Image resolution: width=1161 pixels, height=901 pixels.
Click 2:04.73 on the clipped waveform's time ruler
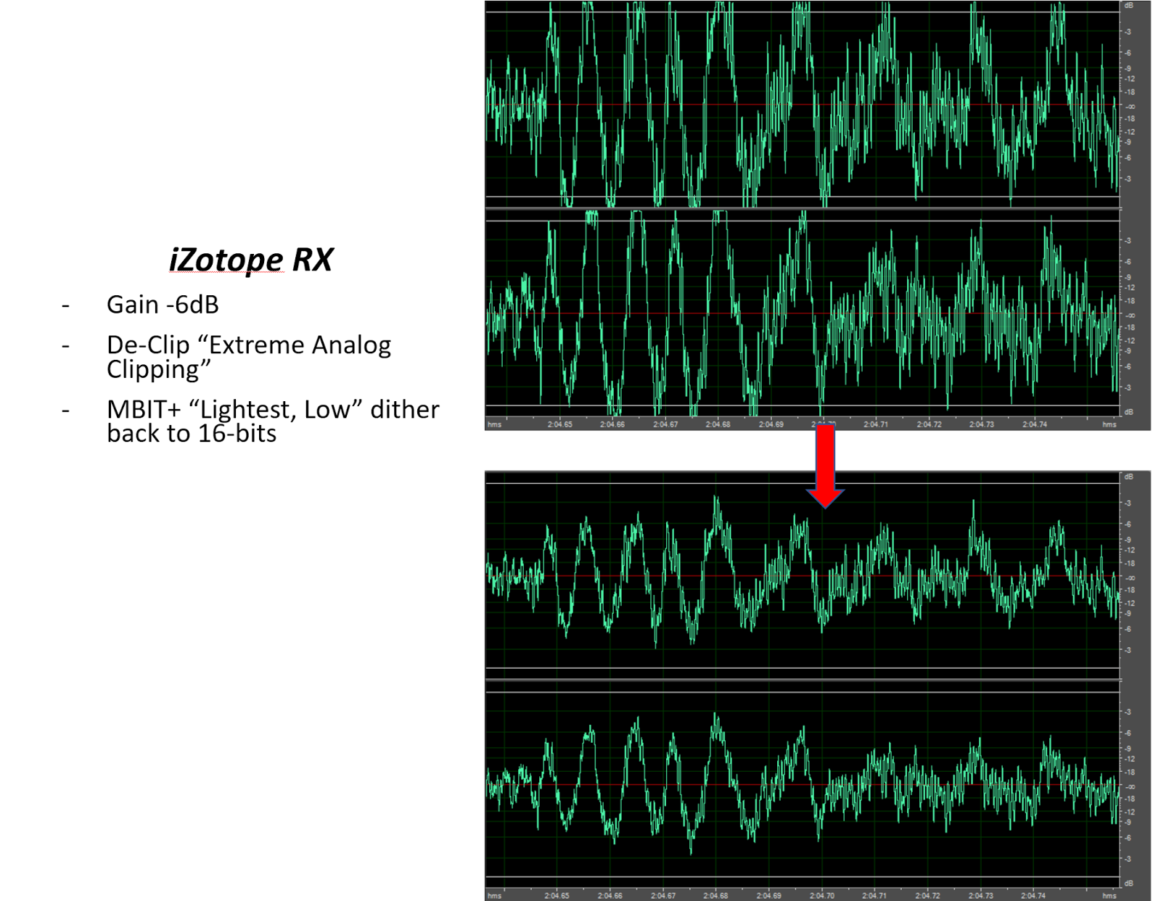pos(982,424)
